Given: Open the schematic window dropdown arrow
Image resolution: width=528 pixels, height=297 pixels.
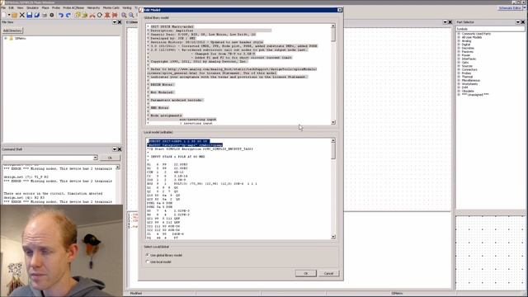Looking at the screenshot, I should tap(445, 22).
